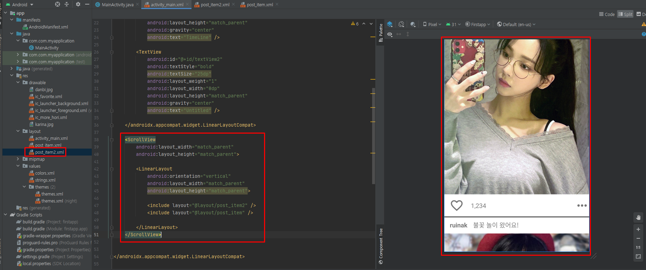Screen dimensions: 646x270
Task: Hide the Project tool window
Action: click(87, 4)
